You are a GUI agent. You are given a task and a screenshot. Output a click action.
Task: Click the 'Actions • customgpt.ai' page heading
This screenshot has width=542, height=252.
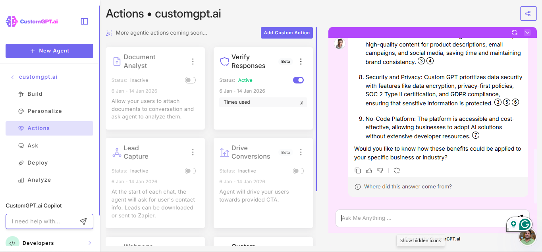tap(164, 14)
